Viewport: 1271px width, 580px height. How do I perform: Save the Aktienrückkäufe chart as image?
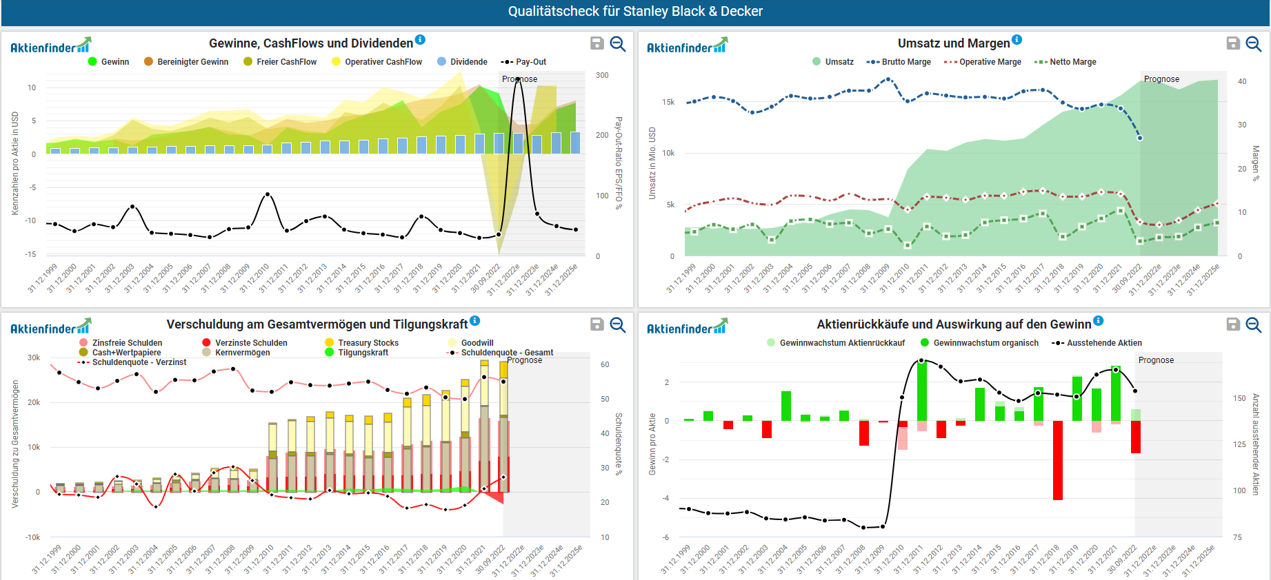(x=1233, y=324)
